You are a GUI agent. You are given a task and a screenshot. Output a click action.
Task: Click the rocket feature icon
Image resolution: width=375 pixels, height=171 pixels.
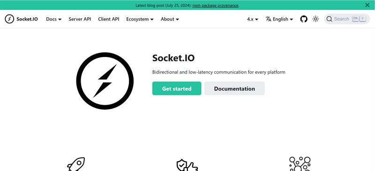pyautogui.click(x=76, y=164)
